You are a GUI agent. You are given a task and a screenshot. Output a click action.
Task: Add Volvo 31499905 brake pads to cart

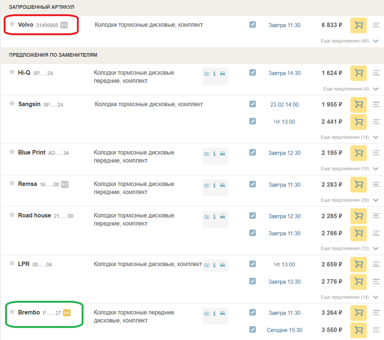[358, 25]
